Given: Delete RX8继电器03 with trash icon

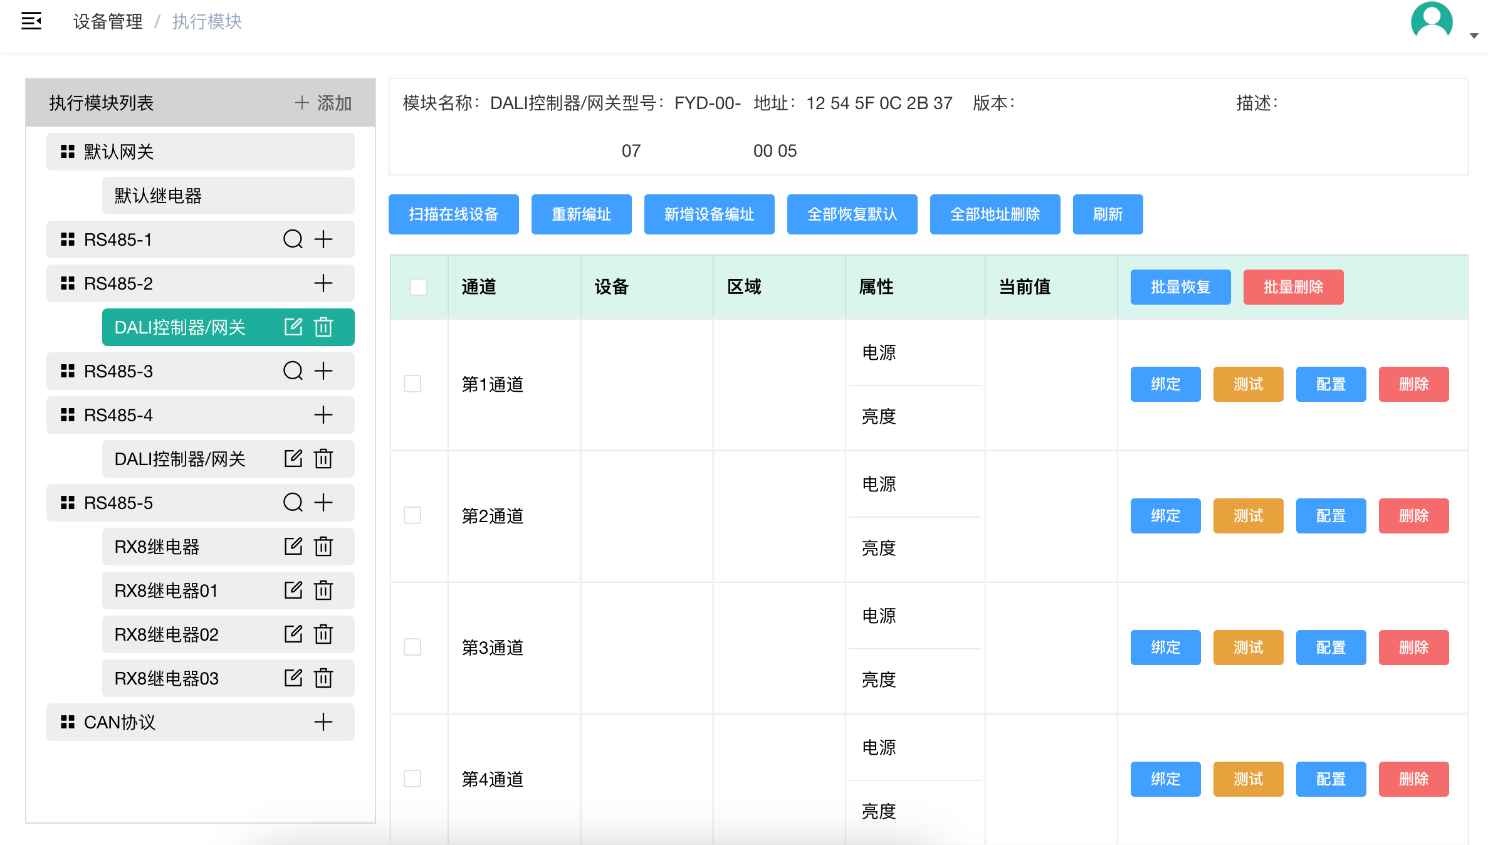Looking at the screenshot, I should click(323, 678).
